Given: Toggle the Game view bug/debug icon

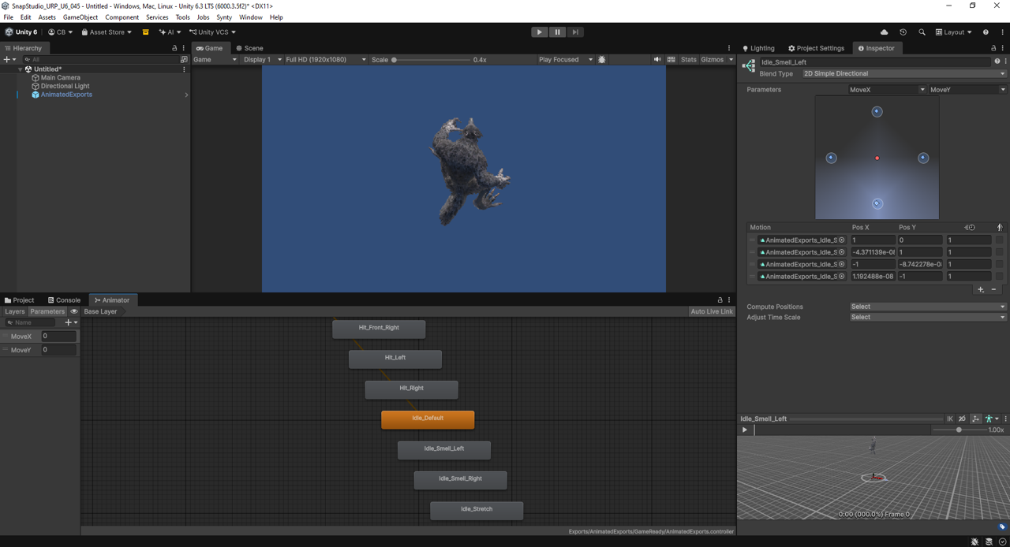Looking at the screenshot, I should [602, 59].
